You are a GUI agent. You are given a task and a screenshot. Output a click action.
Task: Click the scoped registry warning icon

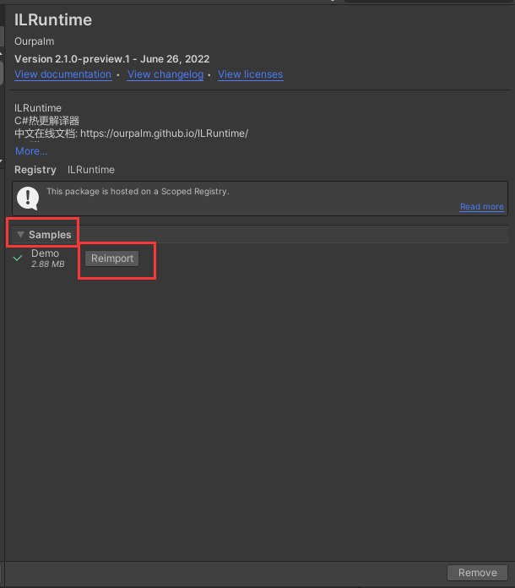point(28,198)
